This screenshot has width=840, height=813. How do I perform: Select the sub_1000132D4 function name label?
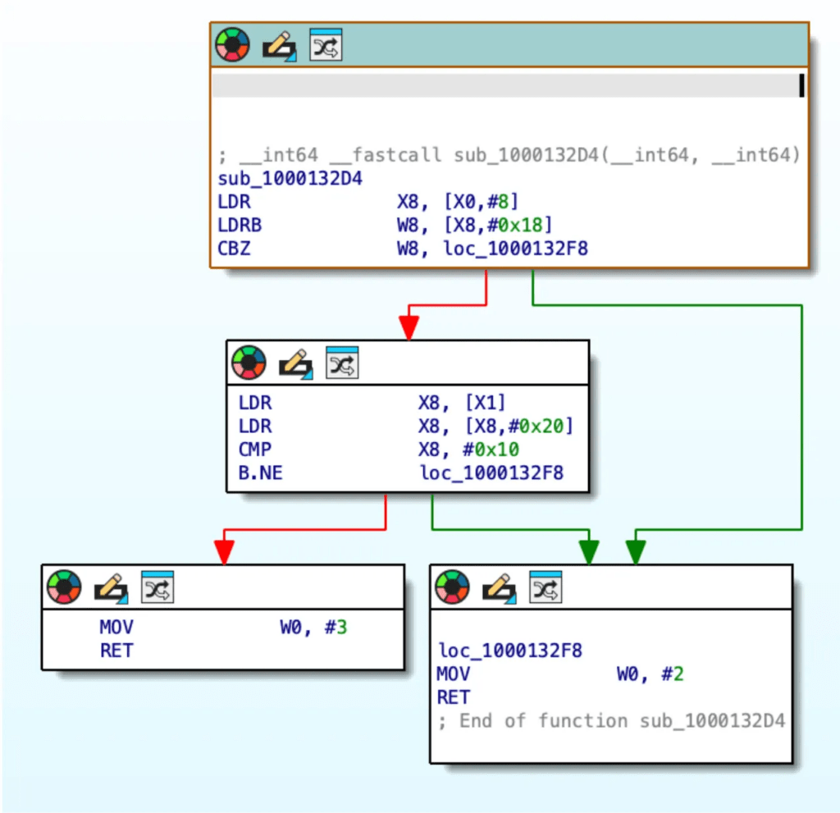(x=290, y=178)
